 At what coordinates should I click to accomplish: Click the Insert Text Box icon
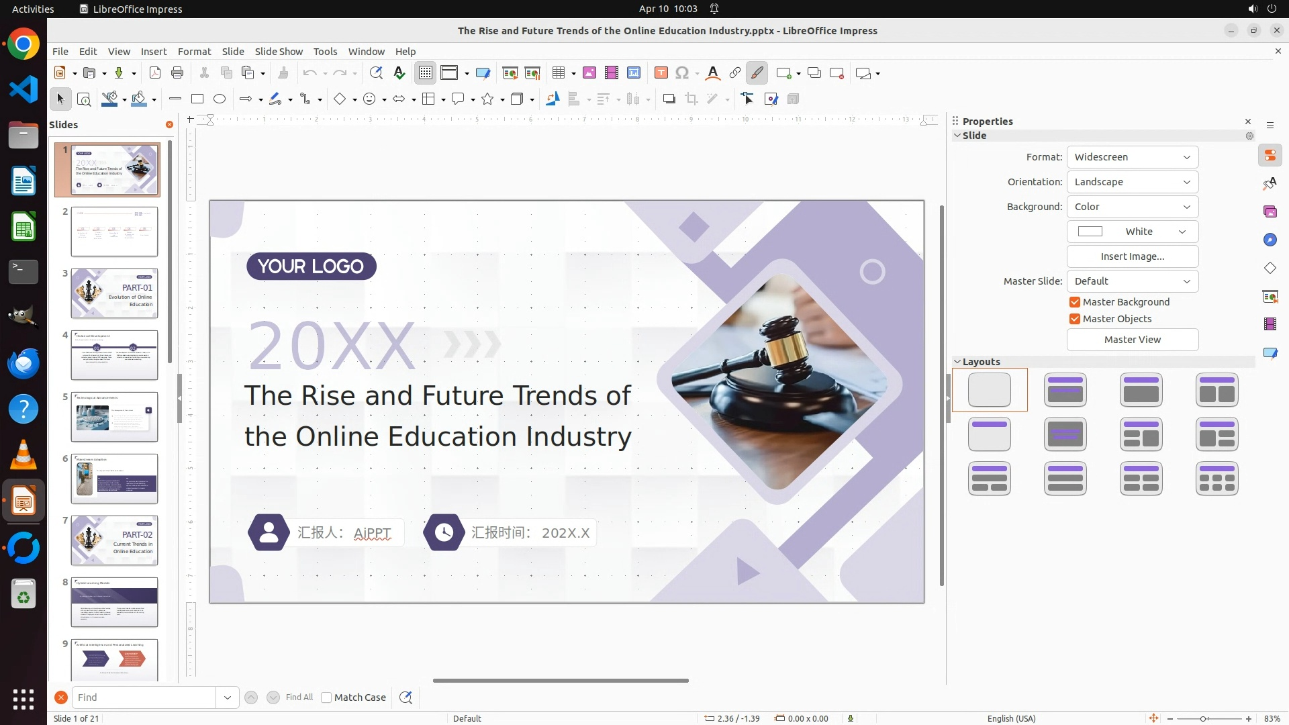[661, 73]
